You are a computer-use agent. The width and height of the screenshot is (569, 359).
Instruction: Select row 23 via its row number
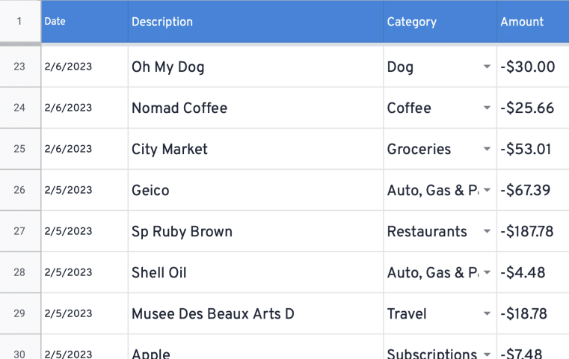coord(20,67)
